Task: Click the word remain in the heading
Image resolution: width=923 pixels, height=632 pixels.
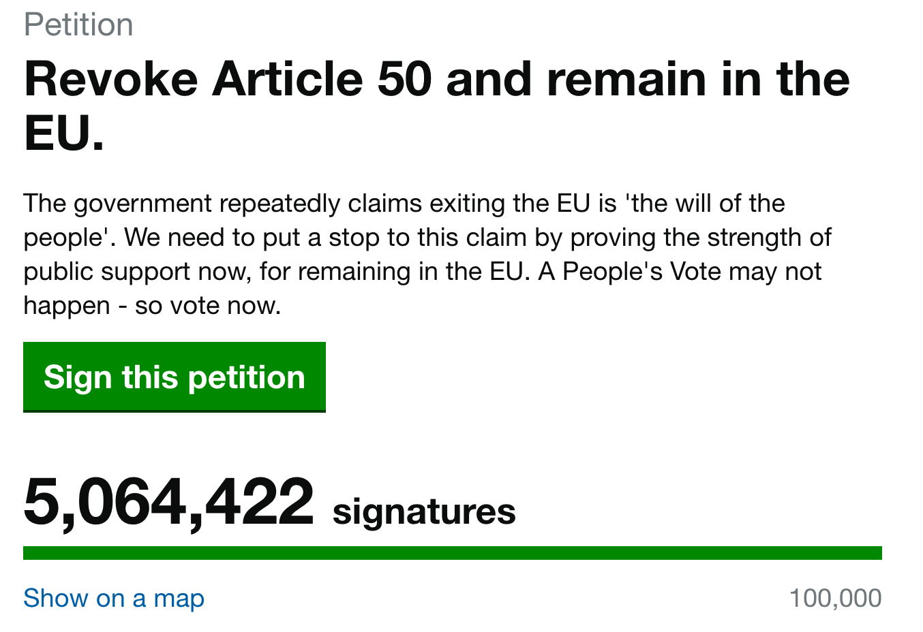Action: (x=626, y=79)
